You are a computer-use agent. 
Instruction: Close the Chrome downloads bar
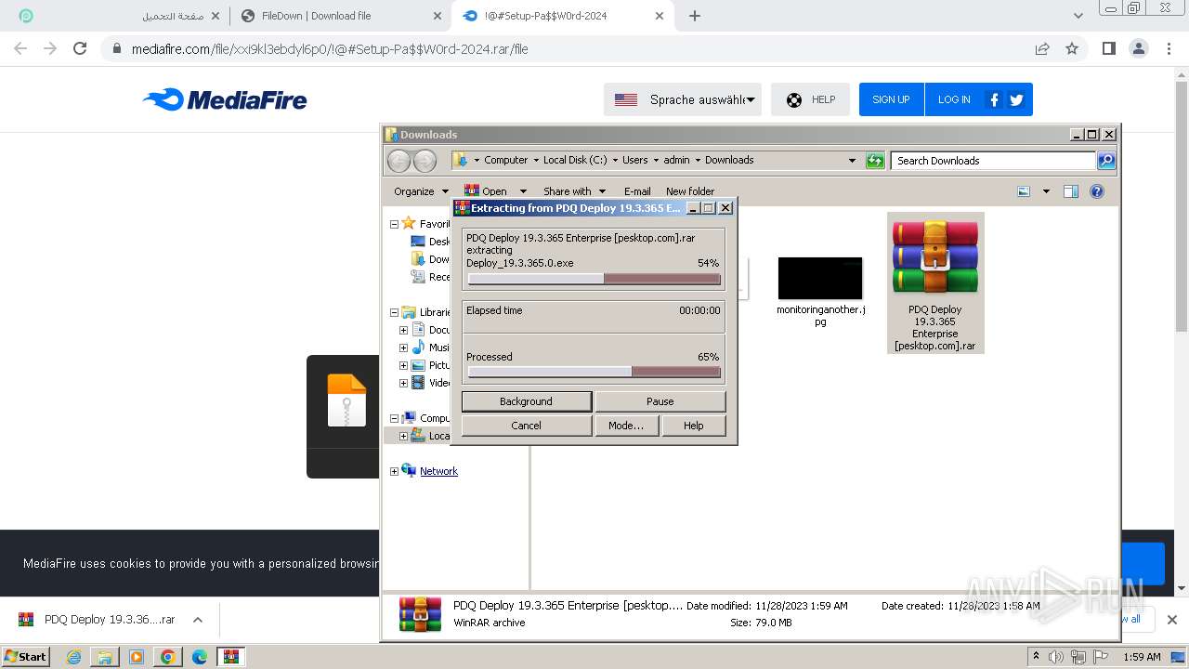[1172, 620]
